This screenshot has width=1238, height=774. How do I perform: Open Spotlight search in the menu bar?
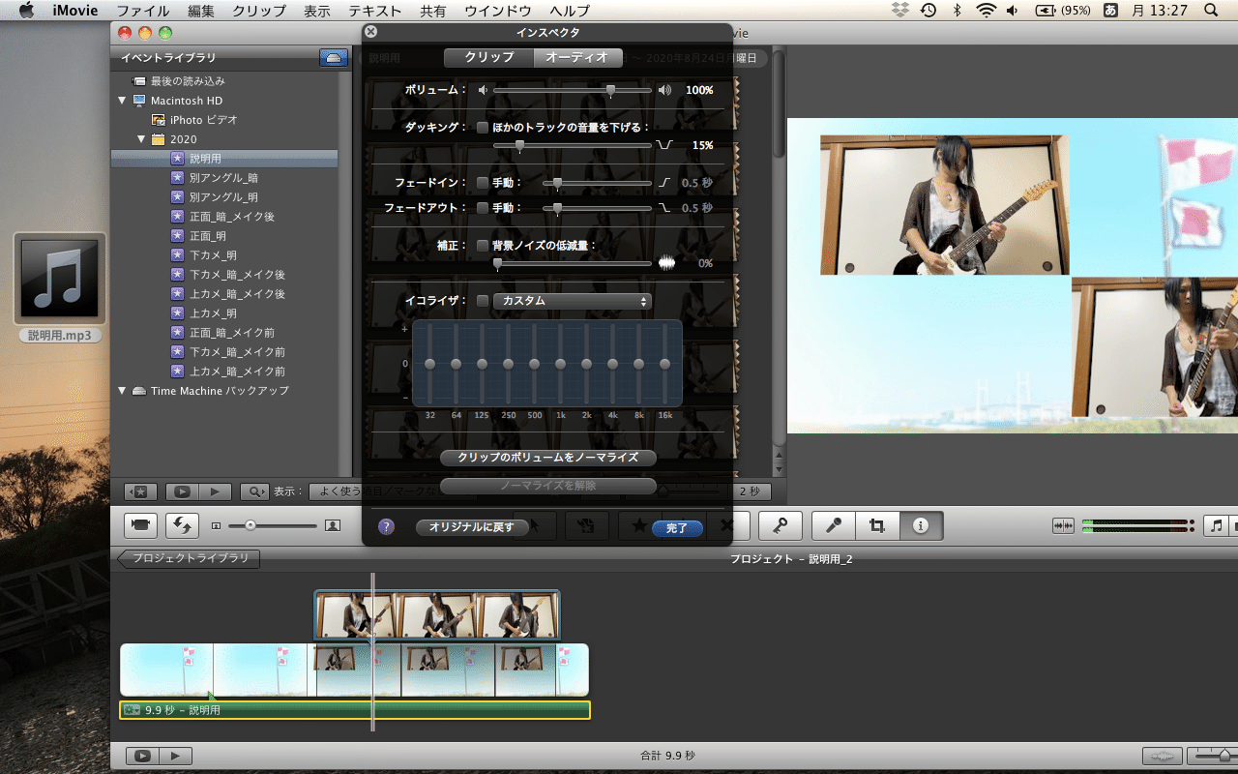pos(1211,11)
